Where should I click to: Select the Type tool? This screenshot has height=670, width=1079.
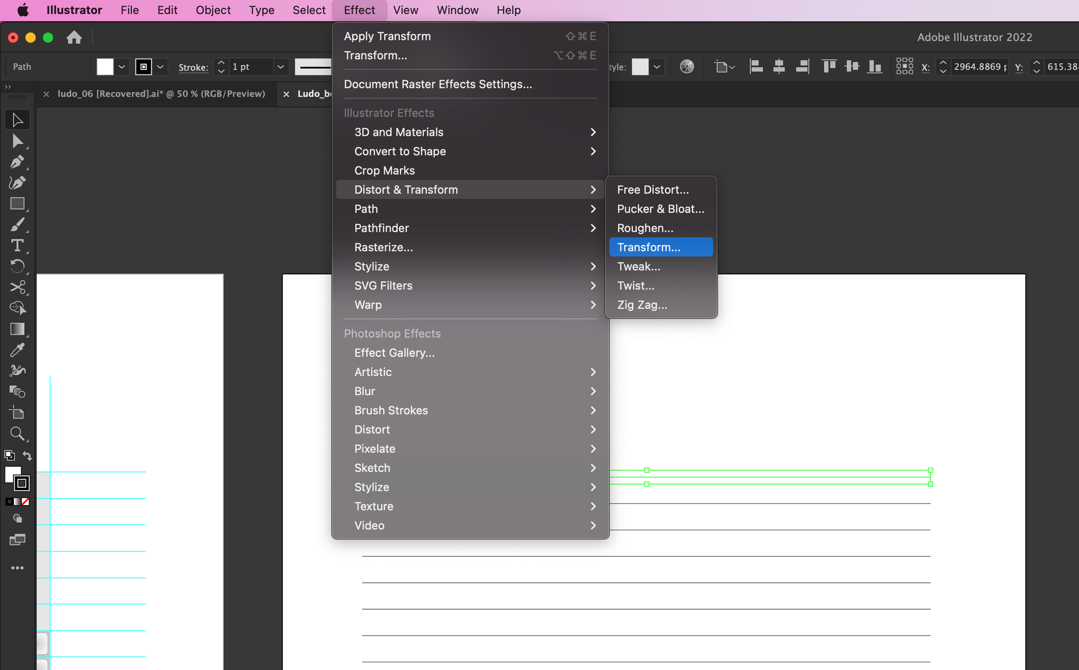tap(17, 246)
